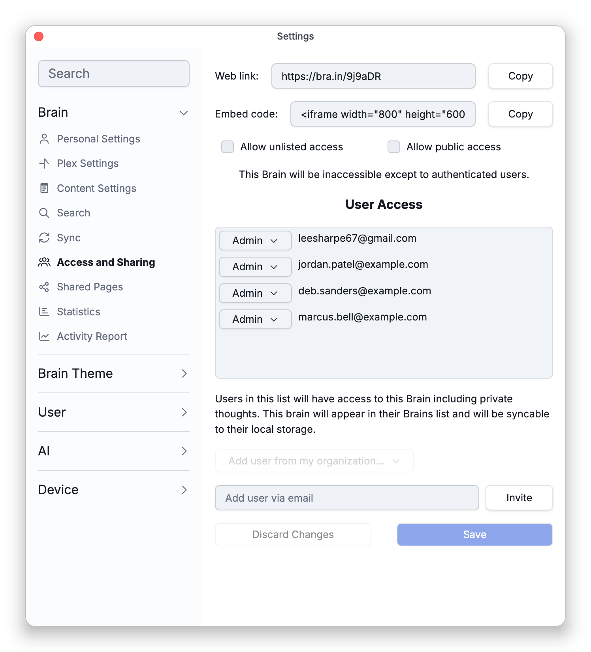Expand the Device settings section

click(114, 490)
